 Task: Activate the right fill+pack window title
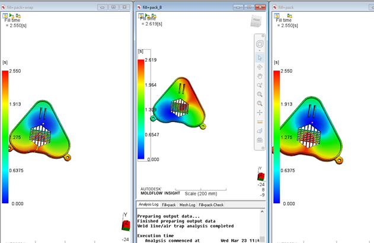click(x=286, y=7)
